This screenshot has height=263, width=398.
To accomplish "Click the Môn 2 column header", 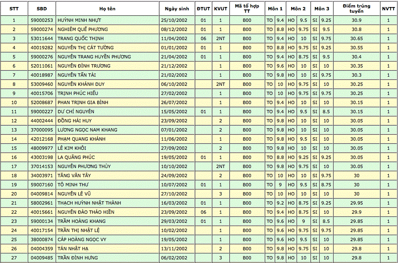I will (298, 9).
